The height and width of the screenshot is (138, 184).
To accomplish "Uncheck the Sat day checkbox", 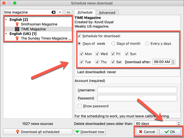I will pyautogui.click(x=113, y=62).
